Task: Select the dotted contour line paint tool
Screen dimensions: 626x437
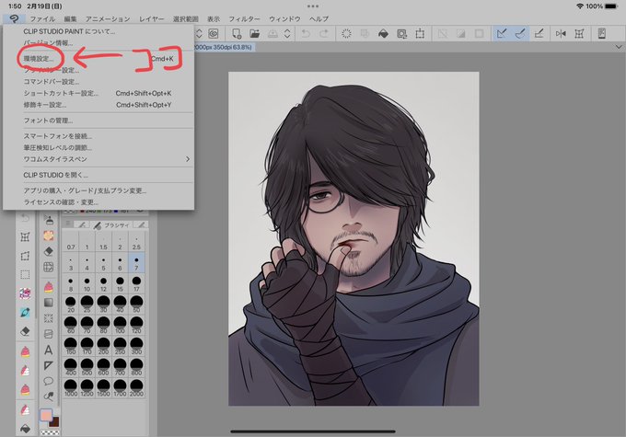Action: (x=48, y=318)
